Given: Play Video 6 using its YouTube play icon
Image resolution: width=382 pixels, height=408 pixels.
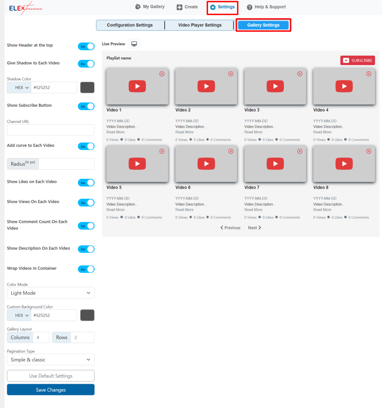Looking at the screenshot, I should [206, 164].
